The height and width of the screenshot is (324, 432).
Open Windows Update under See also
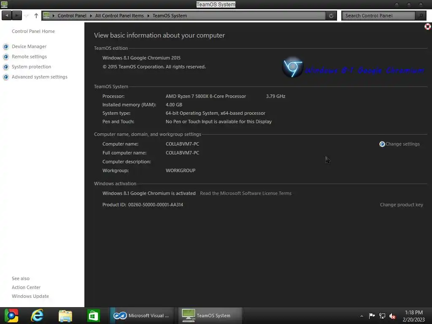[30, 296]
